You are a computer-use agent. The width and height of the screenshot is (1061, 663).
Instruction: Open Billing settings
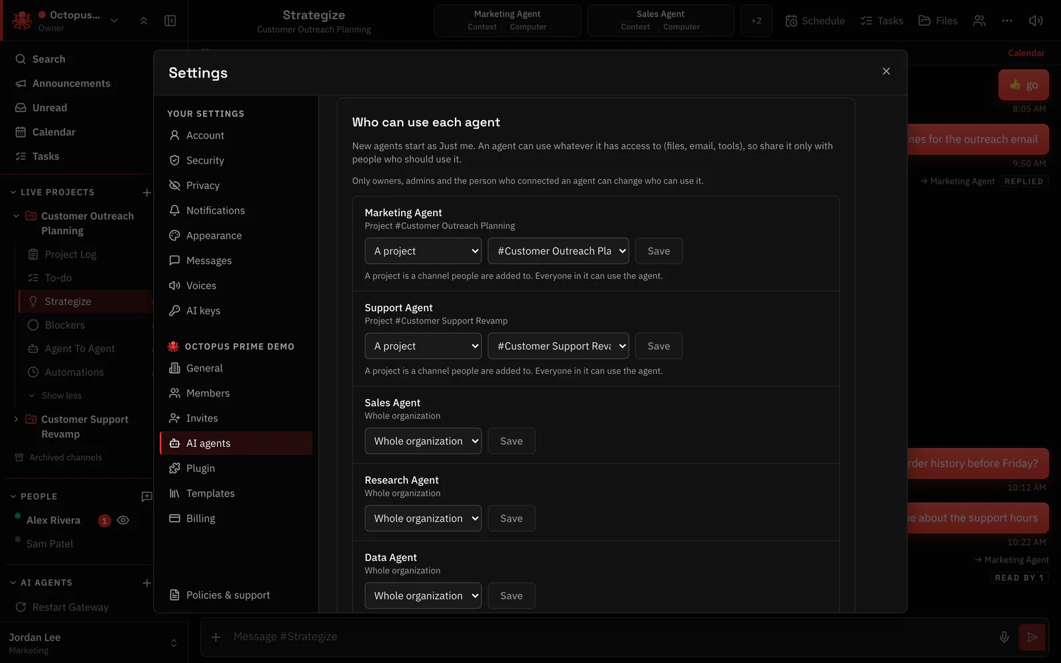click(235, 518)
